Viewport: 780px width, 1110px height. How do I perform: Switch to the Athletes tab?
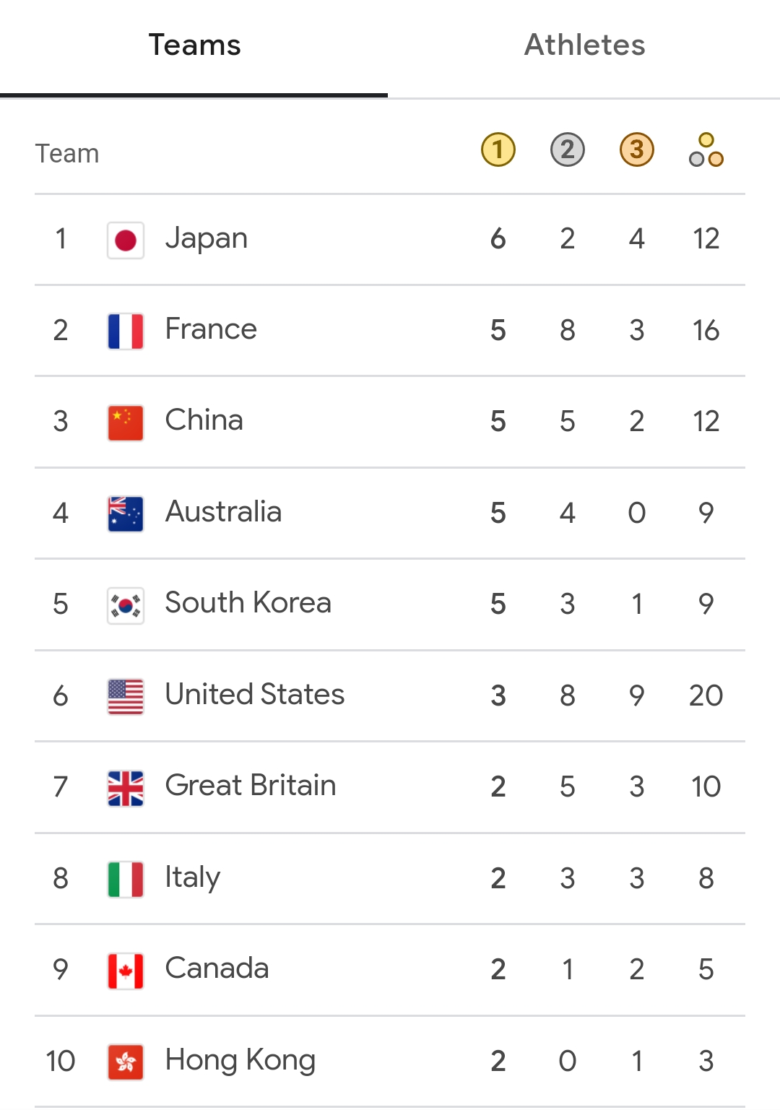click(584, 45)
